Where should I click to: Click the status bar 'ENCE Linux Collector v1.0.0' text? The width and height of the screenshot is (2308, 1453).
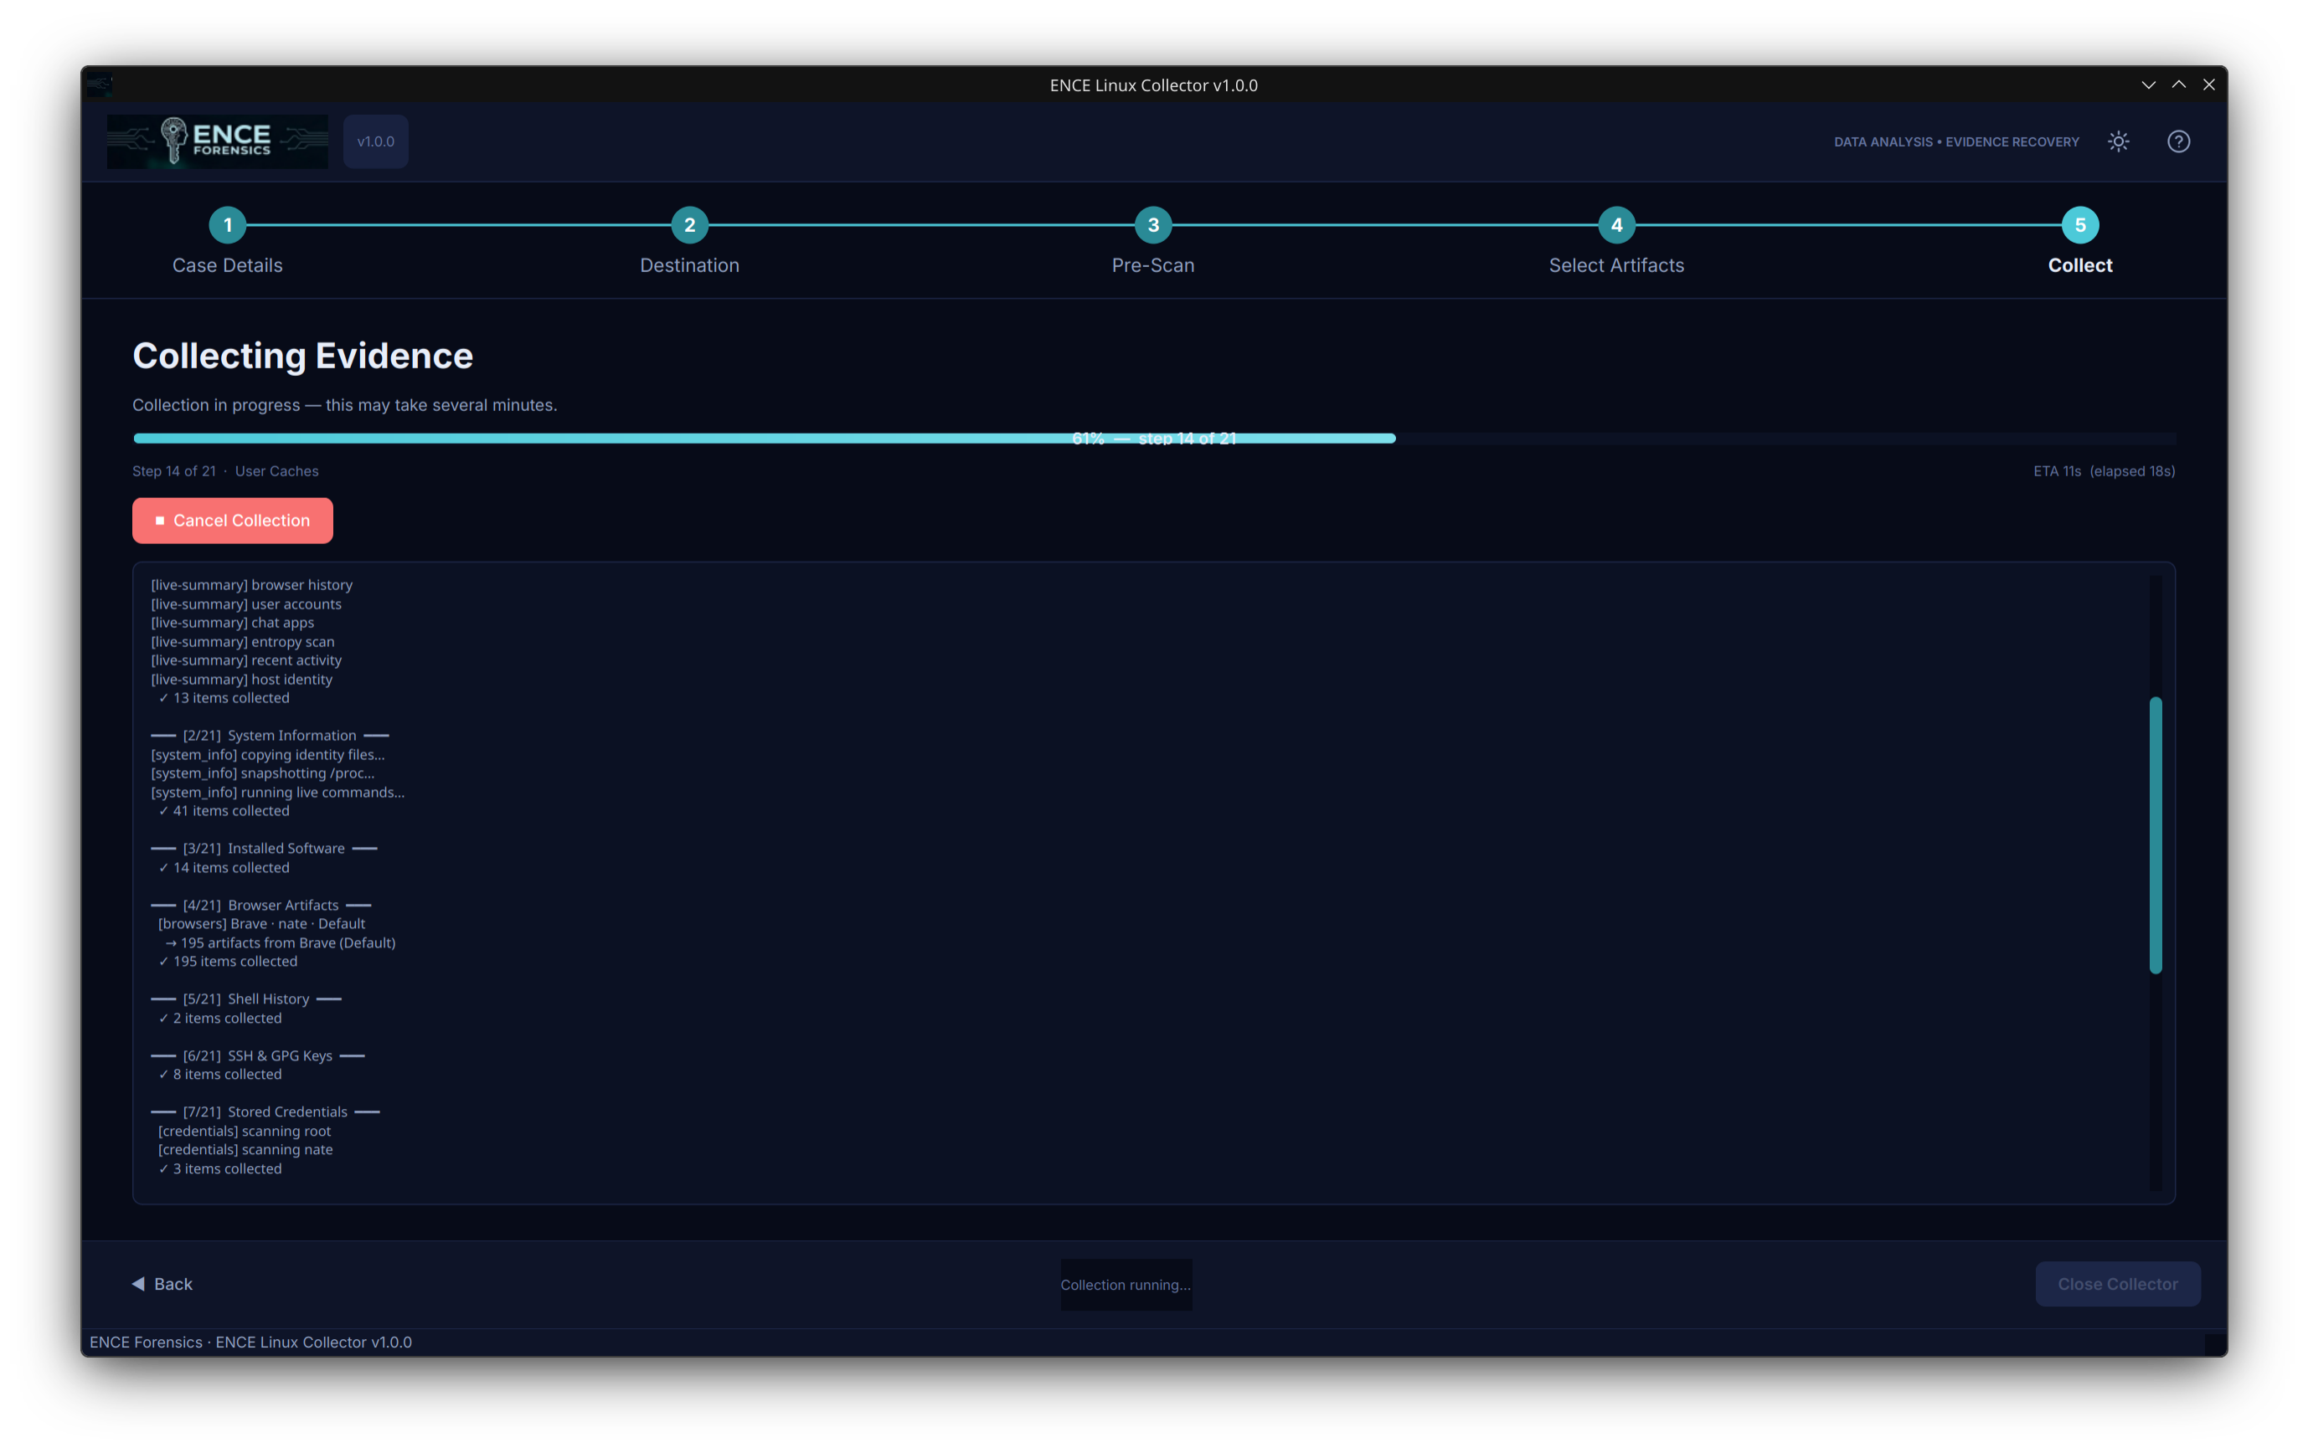point(313,1342)
